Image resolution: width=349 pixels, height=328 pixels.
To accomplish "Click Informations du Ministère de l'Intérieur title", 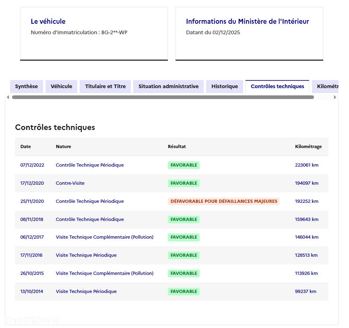I will pyautogui.click(x=248, y=21).
